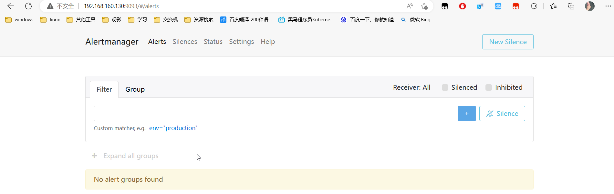Image resolution: width=614 pixels, height=194 pixels.
Task: Open the 百度一下 bookmark
Action: pyautogui.click(x=367, y=20)
